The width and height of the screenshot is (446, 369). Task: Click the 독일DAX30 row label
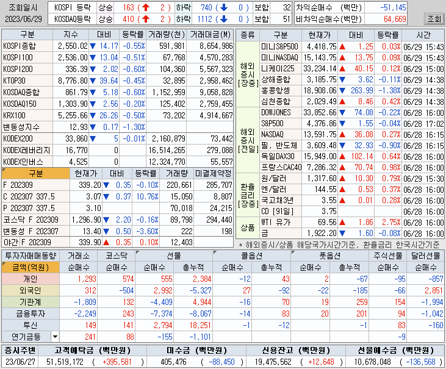(x=281, y=156)
